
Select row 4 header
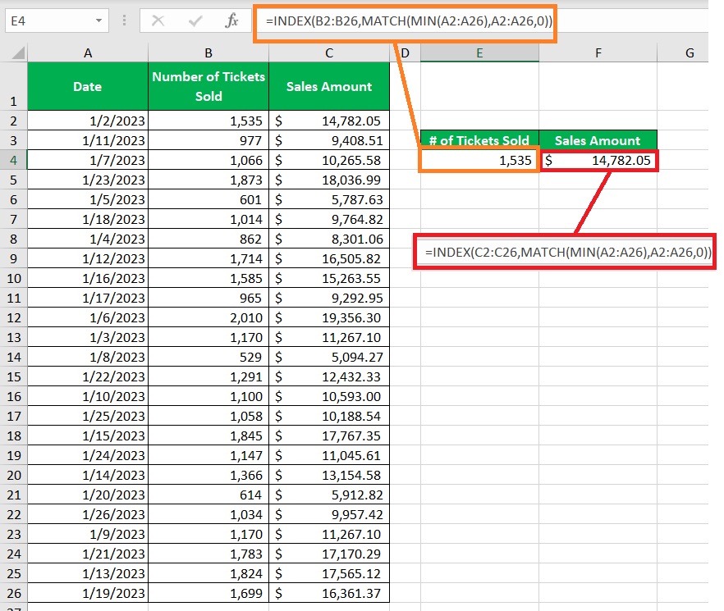pyautogui.click(x=13, y=160)
